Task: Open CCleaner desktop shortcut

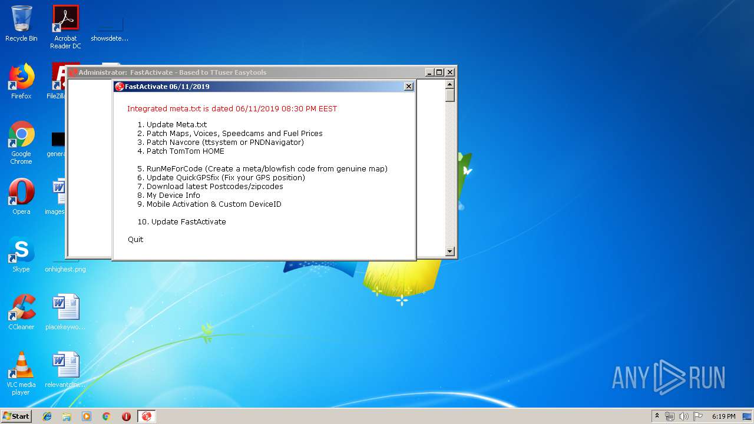Action: coord(21,312)
